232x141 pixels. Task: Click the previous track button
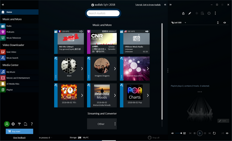(x=190, y=133)
